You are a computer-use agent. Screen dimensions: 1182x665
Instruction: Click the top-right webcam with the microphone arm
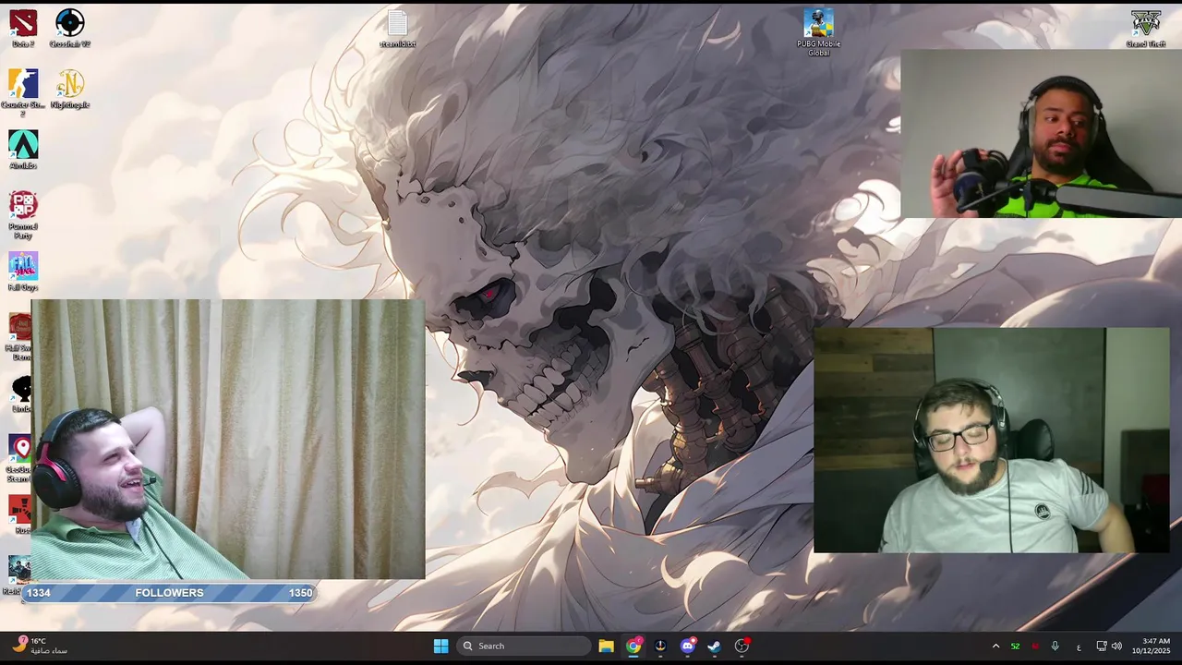tap(1041, 134)
